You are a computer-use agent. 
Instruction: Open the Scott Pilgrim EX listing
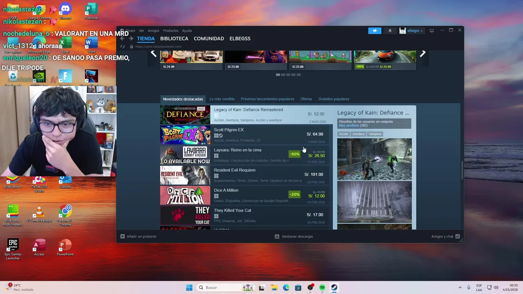coord(244,135)
